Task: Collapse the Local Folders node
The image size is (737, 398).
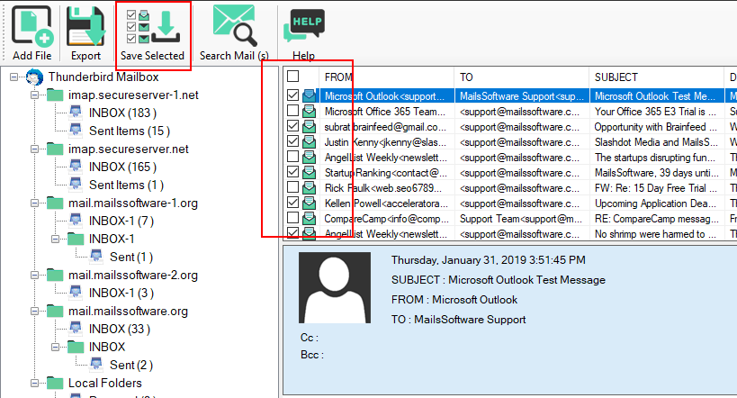Action: pyautogui.click(x=35, y=383)
